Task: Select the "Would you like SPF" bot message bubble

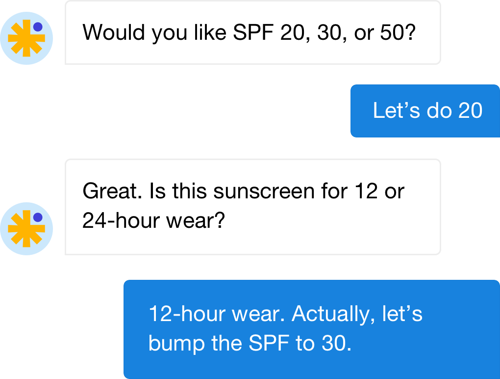Action: (253, 32)
